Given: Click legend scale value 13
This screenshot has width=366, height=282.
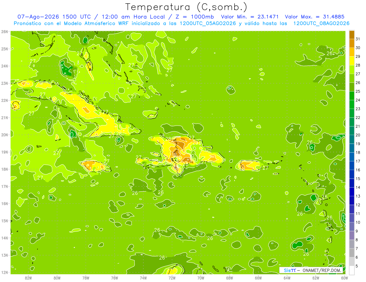Looking at the screenshot, I should point(358,196).
